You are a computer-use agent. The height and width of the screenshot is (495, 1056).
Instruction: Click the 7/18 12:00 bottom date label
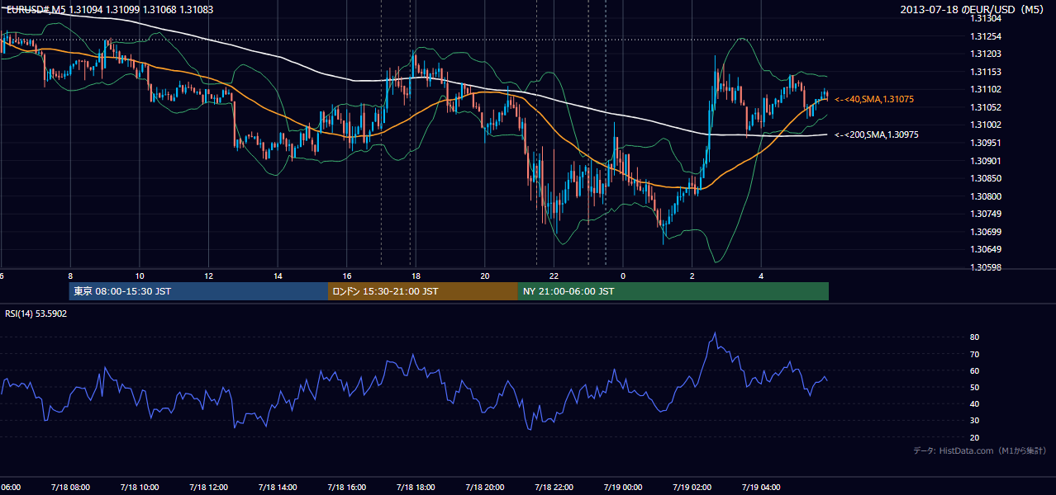pyautogui.click(x=208, y=488)
